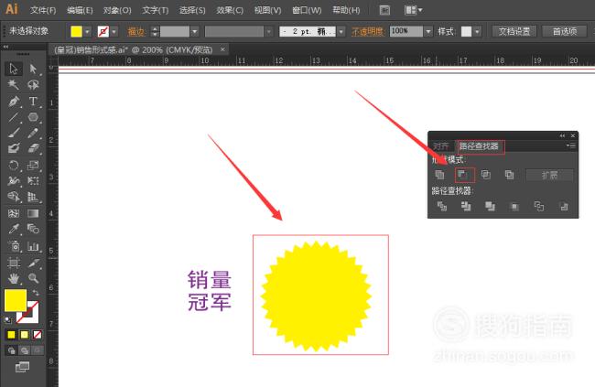Enable Draw Behind mode
The height and width of the screenshot is (387, 595).
click(x=25, y=350)
